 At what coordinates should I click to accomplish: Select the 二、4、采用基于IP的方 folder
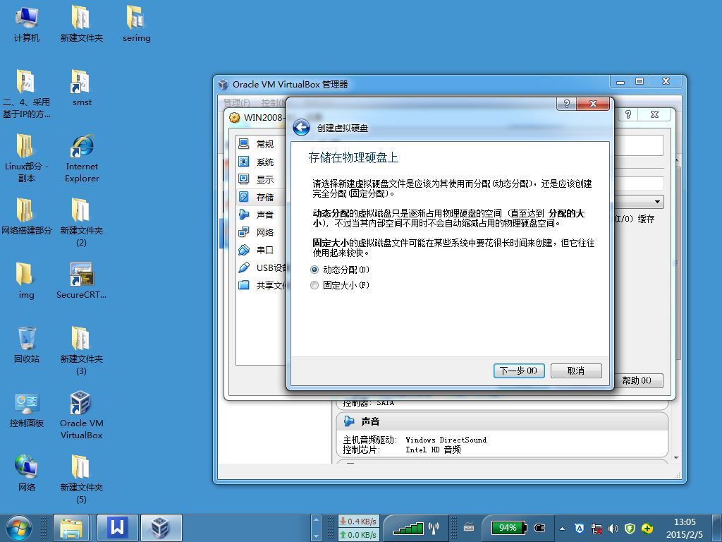point(26,94)
